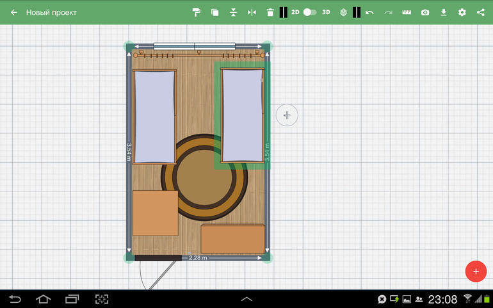Share the project with the share icon
The image size is (493, 308).
pos(481,12)
